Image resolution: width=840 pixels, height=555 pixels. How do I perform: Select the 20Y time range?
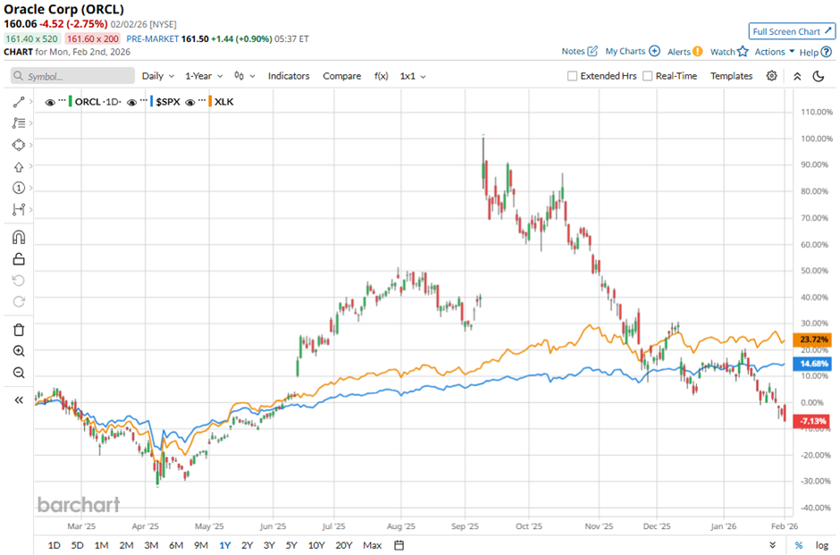[344, 545]
